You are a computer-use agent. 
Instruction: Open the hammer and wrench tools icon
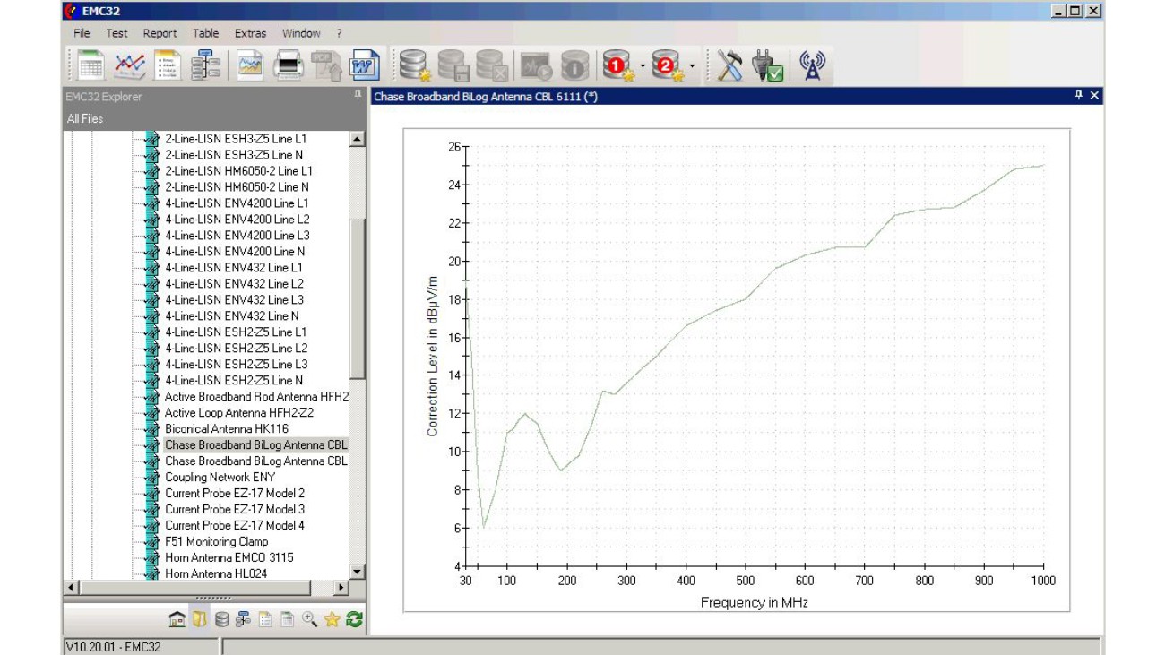point(729,65)
